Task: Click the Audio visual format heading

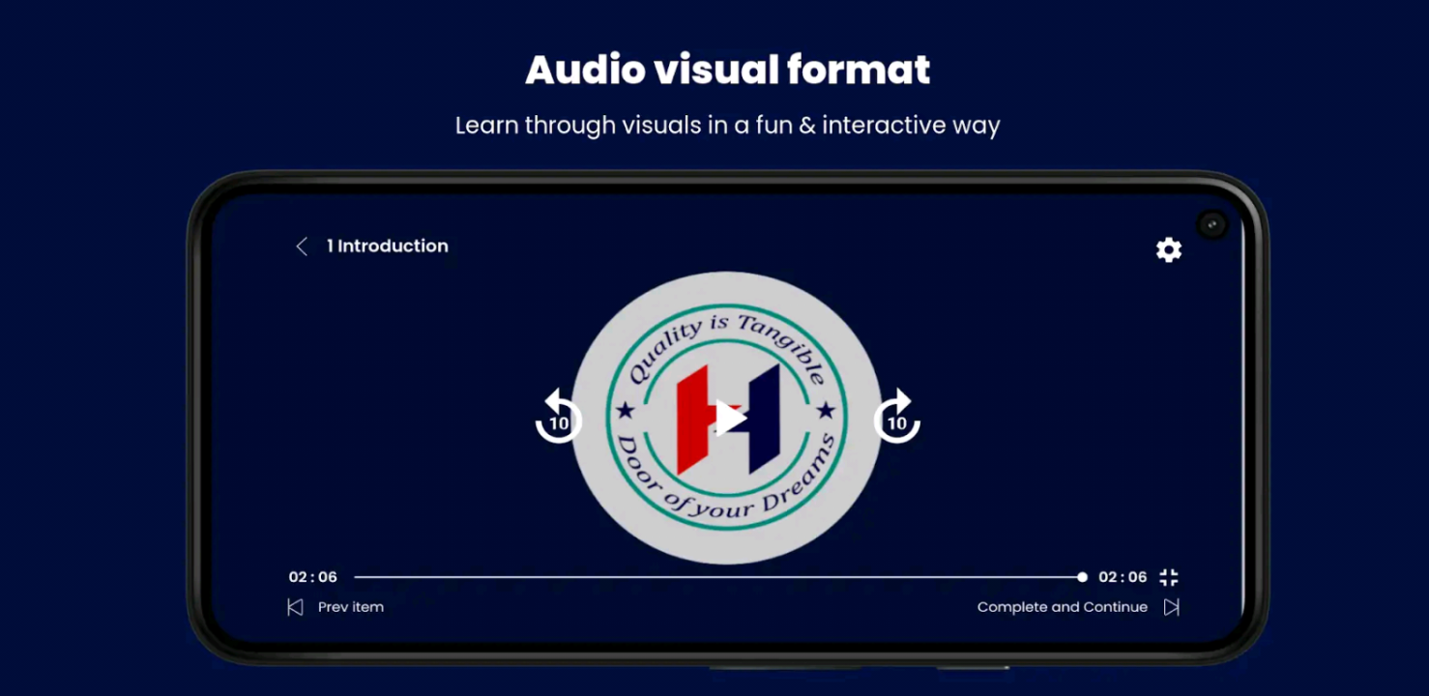Action: [x=728, y=70]
